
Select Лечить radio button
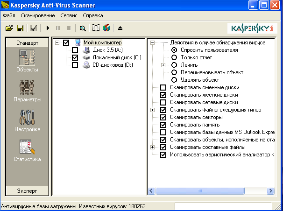coord(174,65)
